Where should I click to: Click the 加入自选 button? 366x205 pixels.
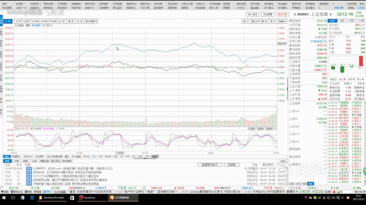pos(252,14)
